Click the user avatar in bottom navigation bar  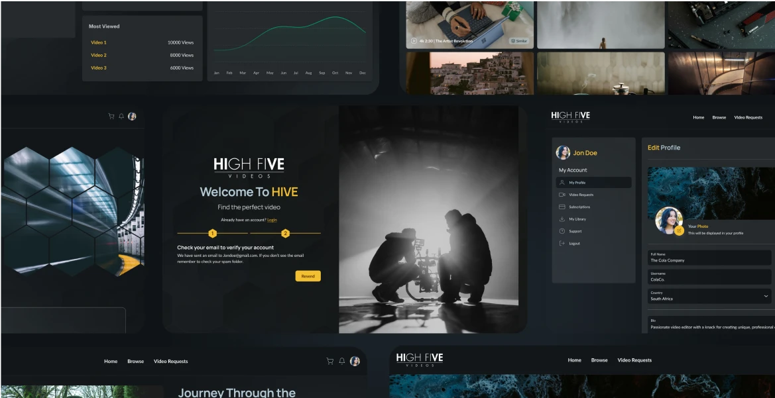click(x=355, y=361)
